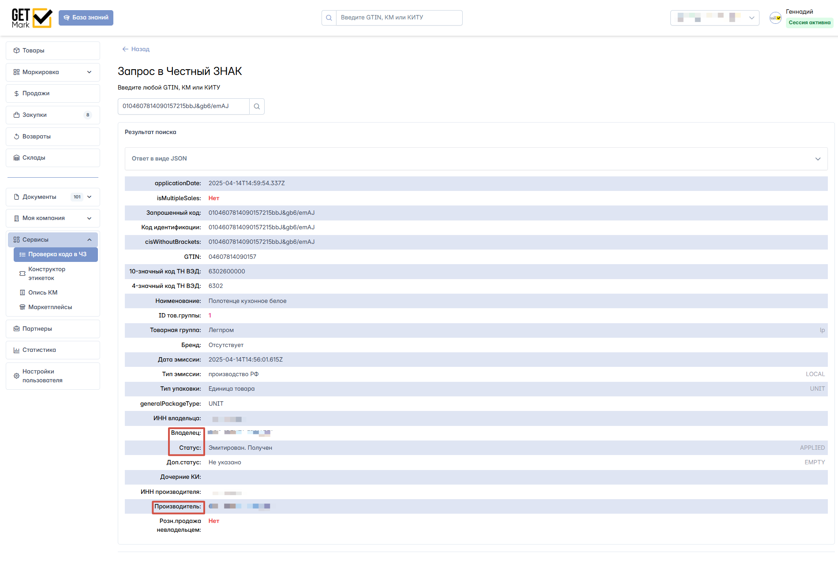Click the Продажи dollar icon
This screenshot has height=571, width=838.
[x=17, y=93]
